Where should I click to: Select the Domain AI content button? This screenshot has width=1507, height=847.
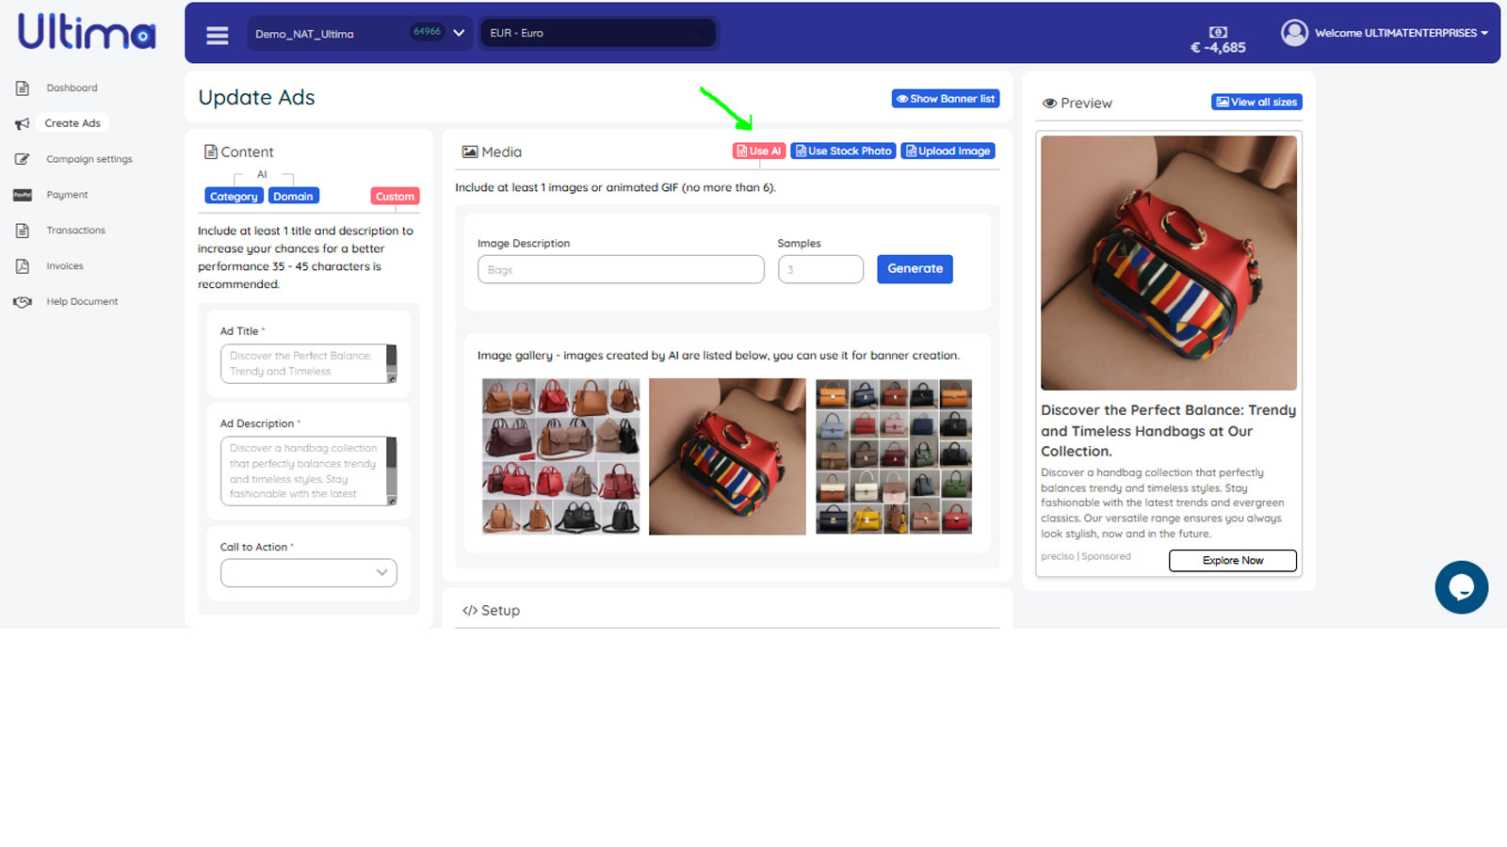(294, 197)
